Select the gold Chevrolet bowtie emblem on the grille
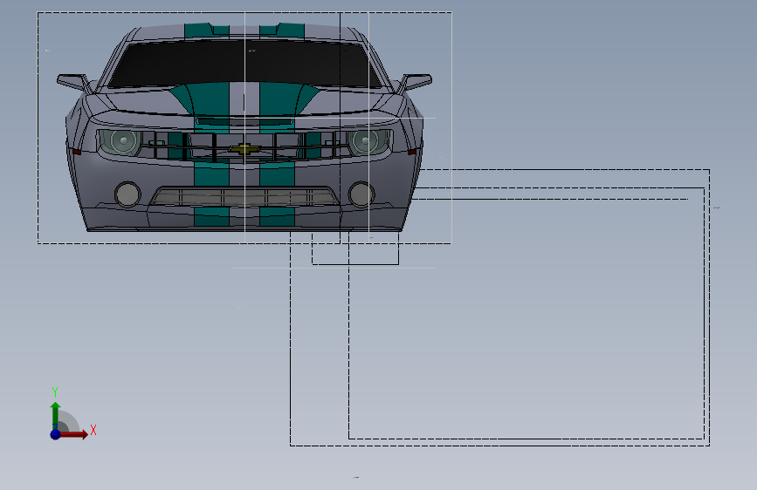Image resolution: width=757 pixels, height=490 pixels. click(244, 148)
